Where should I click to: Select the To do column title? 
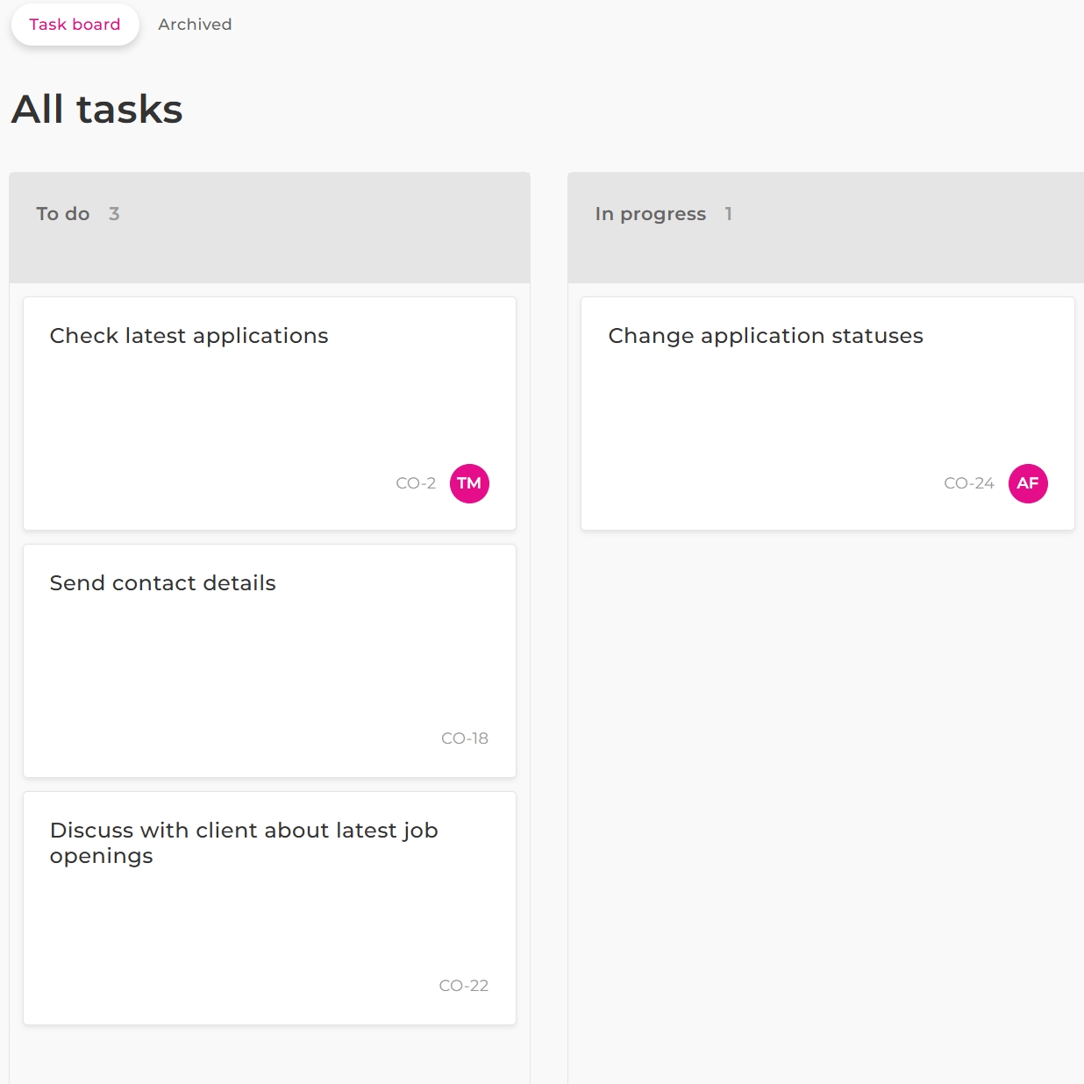(63, 214)
